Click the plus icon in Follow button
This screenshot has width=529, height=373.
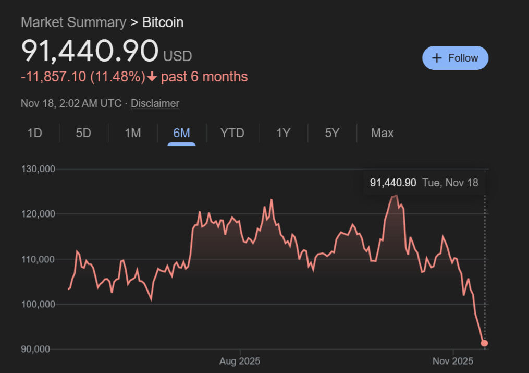point(437,58)
